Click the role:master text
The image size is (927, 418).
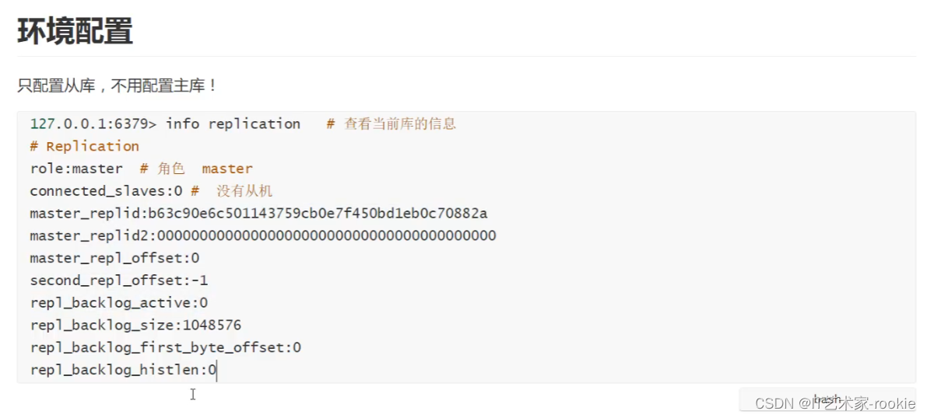76,169
